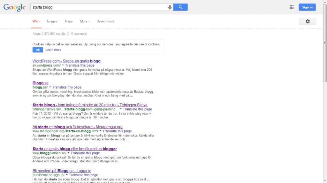327x183 pixels.
Task: Open Search tools
Action: tap(105, 21)
